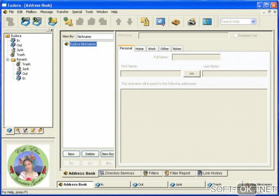Image resolution: width=279 pixels, height=196 pixels.
Task: Select the Stationery tab icon under tree
Action: coord(33,131)
